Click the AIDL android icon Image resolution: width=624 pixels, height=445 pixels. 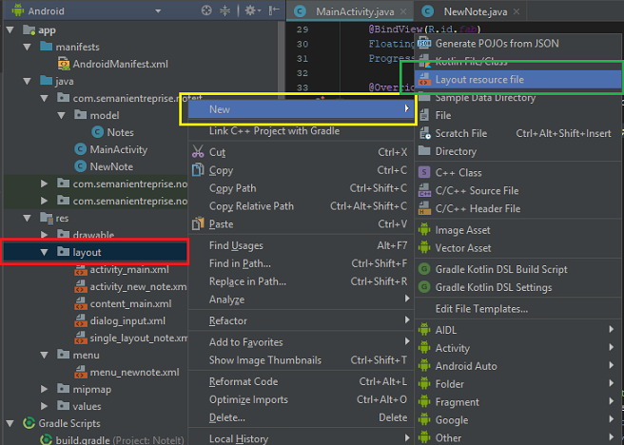coord(424,330)
